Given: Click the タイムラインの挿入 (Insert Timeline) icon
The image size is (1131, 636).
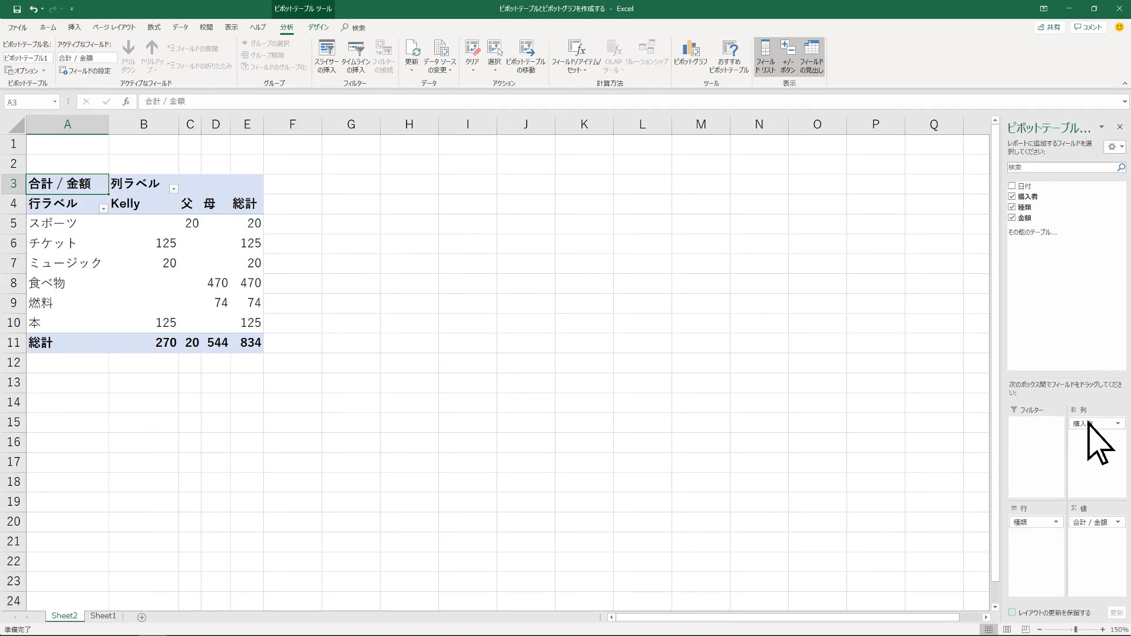Looking at the screenshot, I should coord(355,57).
